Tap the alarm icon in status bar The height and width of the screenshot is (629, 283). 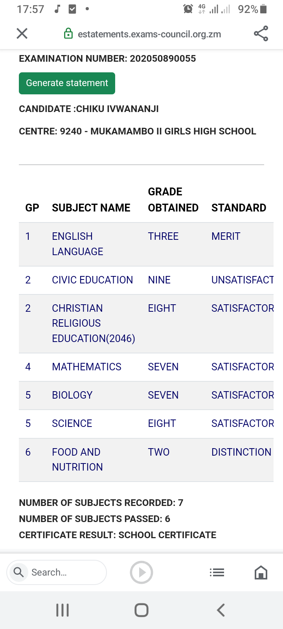[x=188, y=9]
